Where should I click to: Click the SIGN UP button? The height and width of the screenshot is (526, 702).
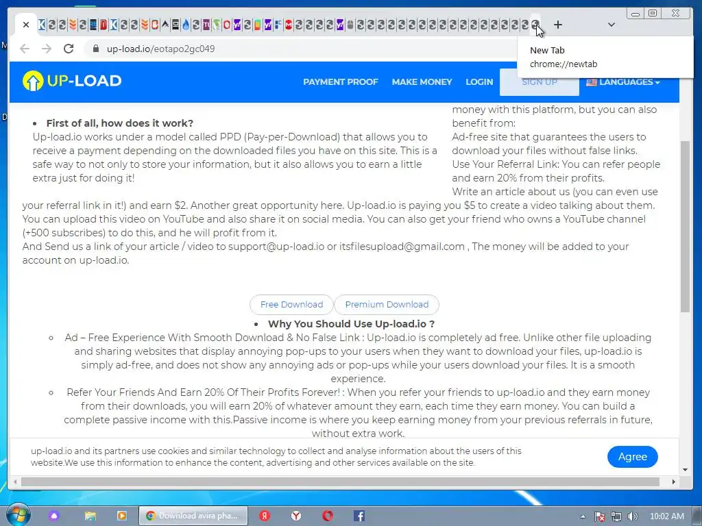pos(539,82)
